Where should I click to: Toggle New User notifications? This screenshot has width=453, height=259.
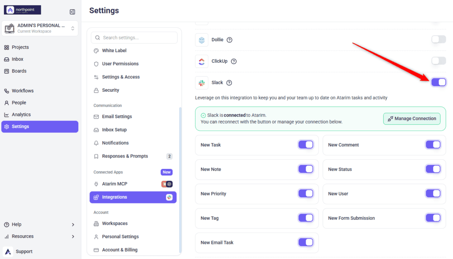[433, 194]
